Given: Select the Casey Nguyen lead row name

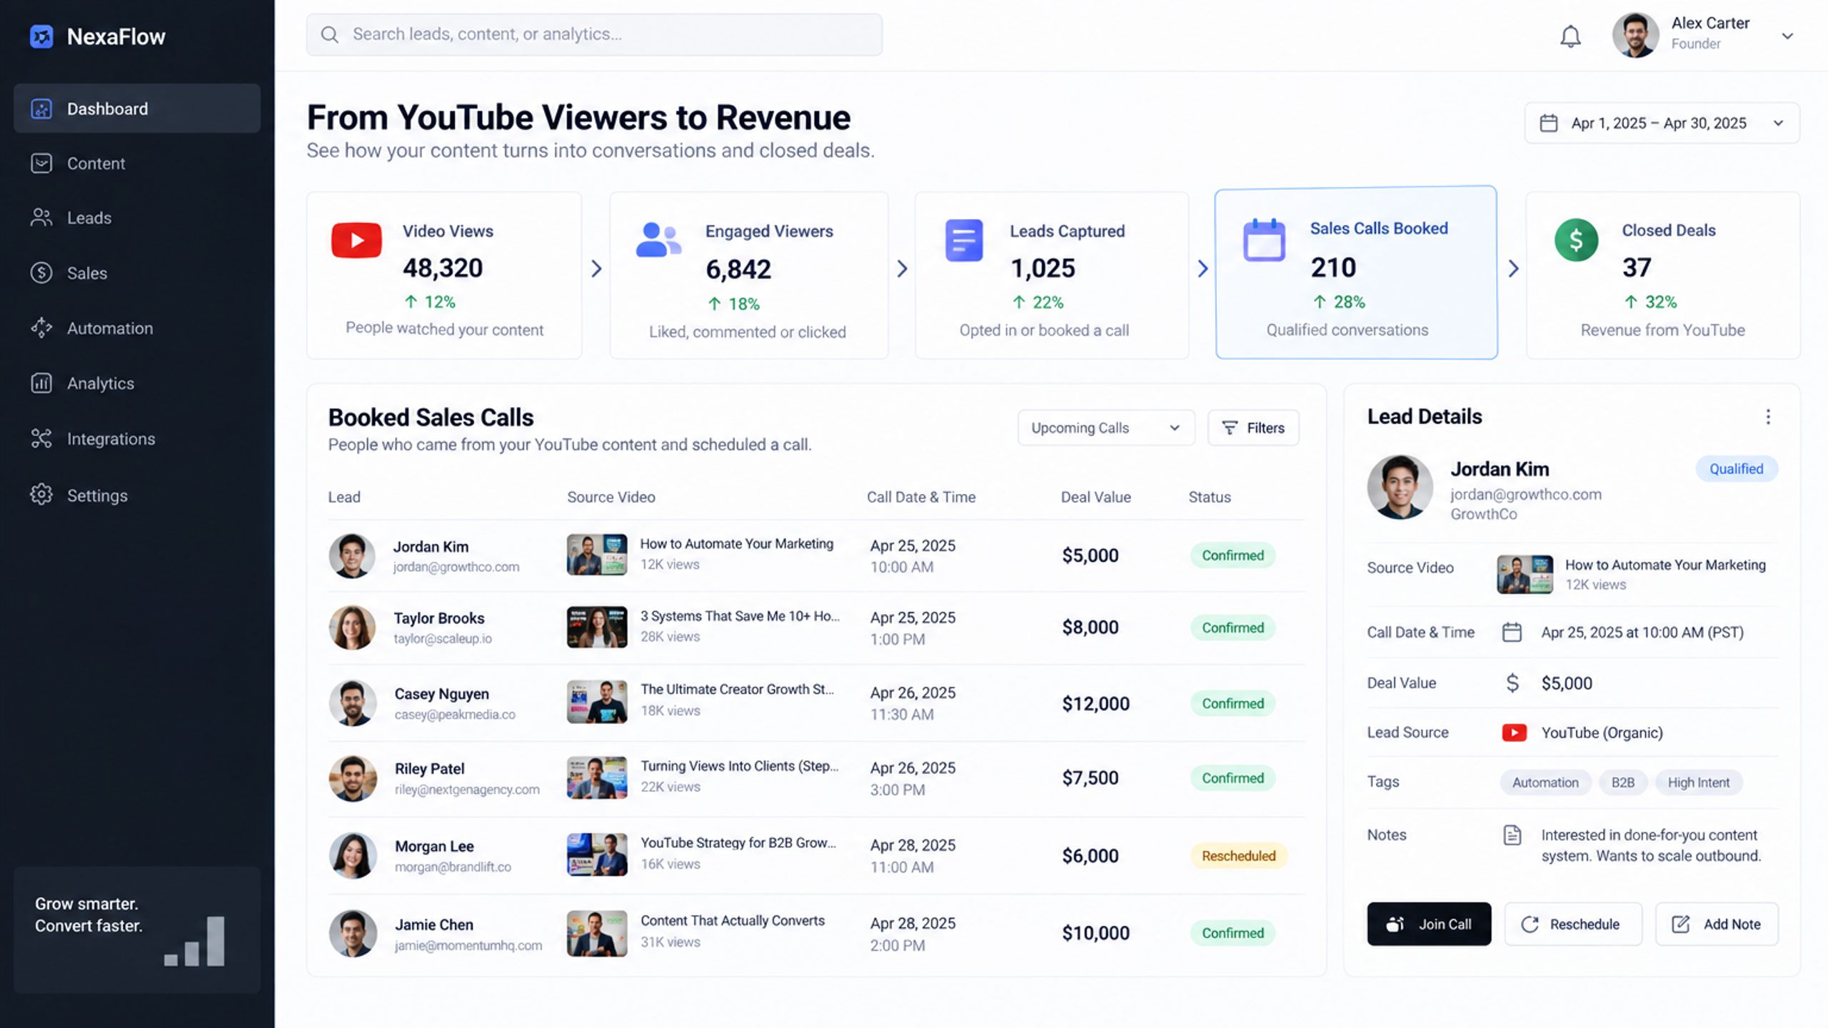Looking at the screenshot, I should 442,694.
